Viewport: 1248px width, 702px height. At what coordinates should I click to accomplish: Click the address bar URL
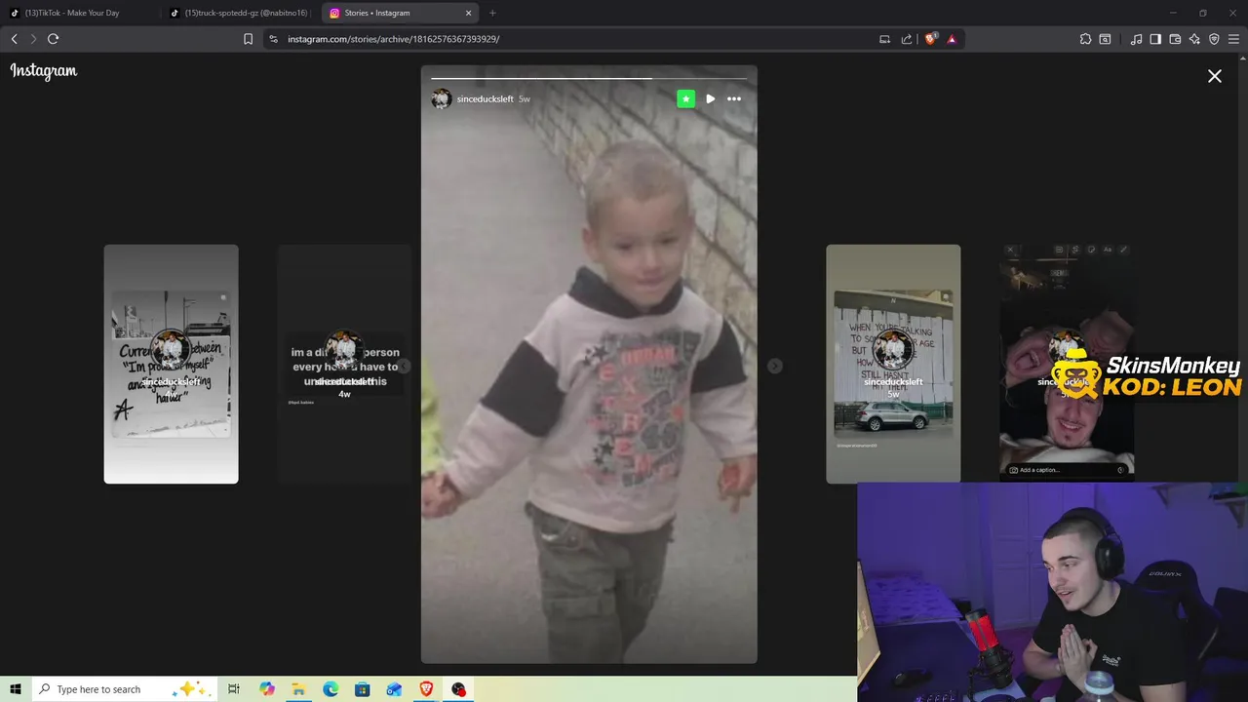click(393, 39)
